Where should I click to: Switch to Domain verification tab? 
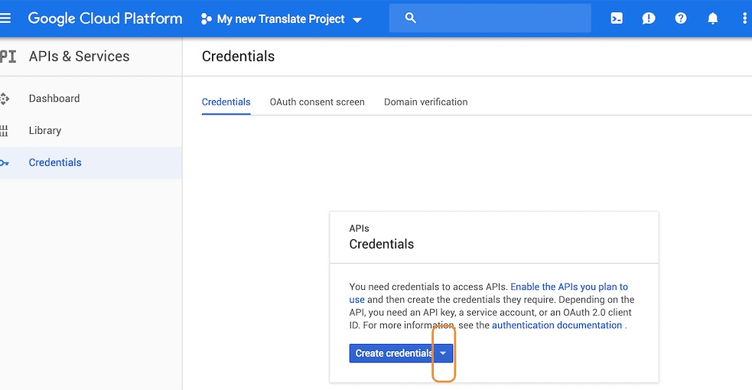(x=425, y=102)
